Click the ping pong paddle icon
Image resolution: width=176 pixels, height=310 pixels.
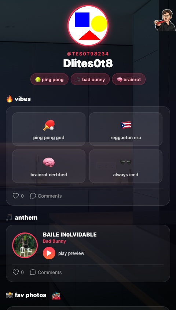[x=49, y=125]
